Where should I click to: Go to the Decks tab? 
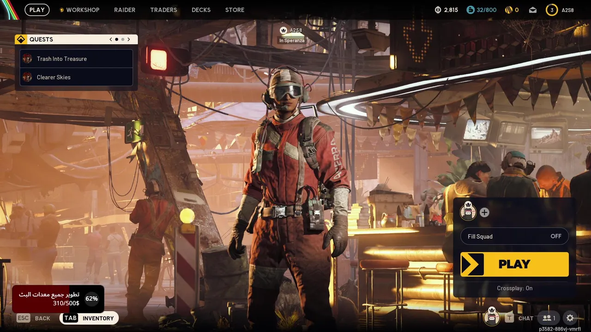201,10
